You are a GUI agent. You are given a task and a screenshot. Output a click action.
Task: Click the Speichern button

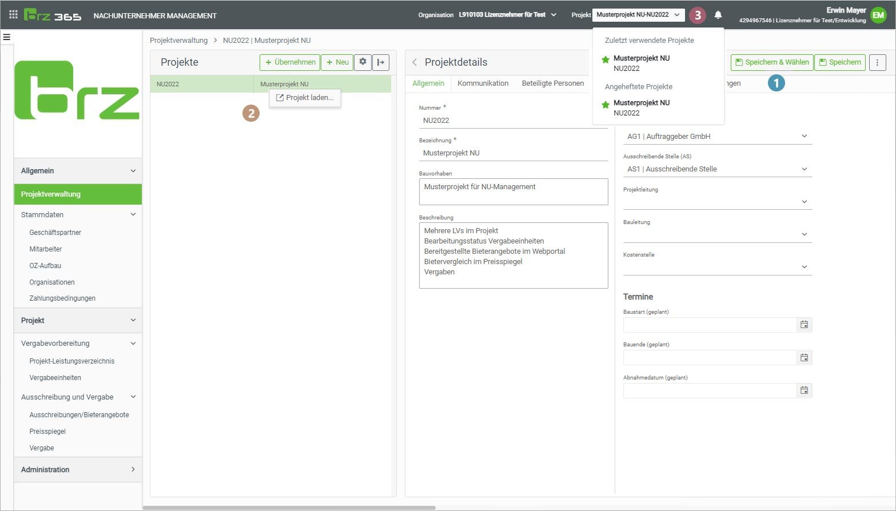[x=840, y=62]
